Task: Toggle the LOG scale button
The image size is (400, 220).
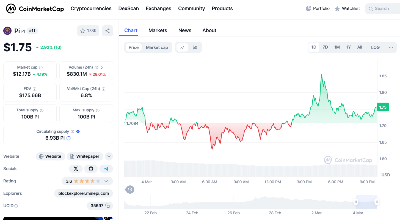Action: 375,47
